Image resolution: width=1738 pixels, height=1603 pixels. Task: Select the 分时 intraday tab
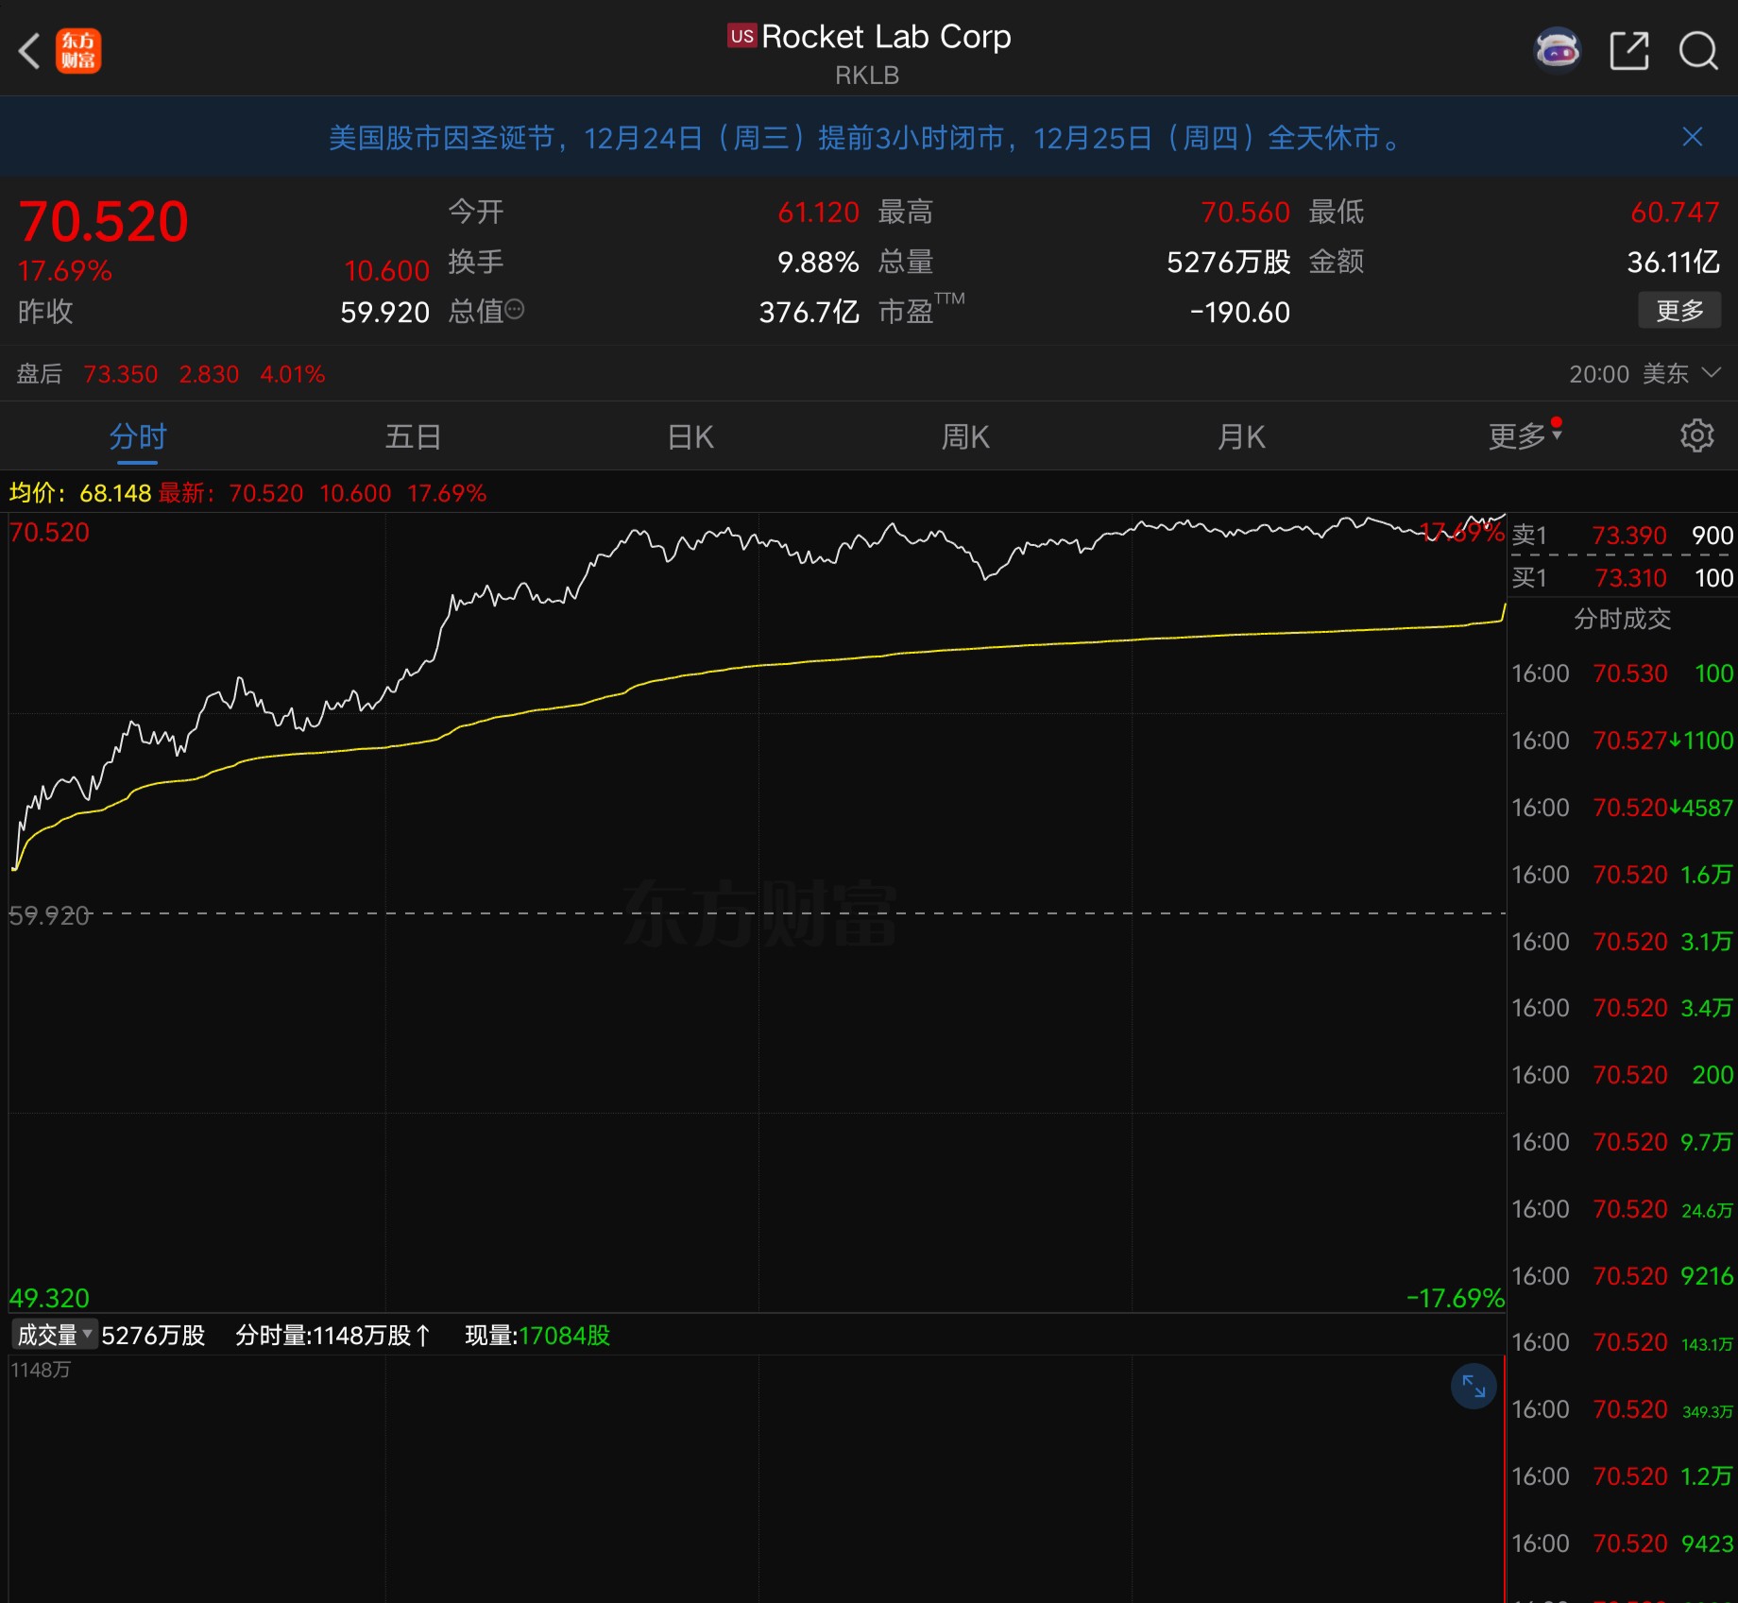138,437
